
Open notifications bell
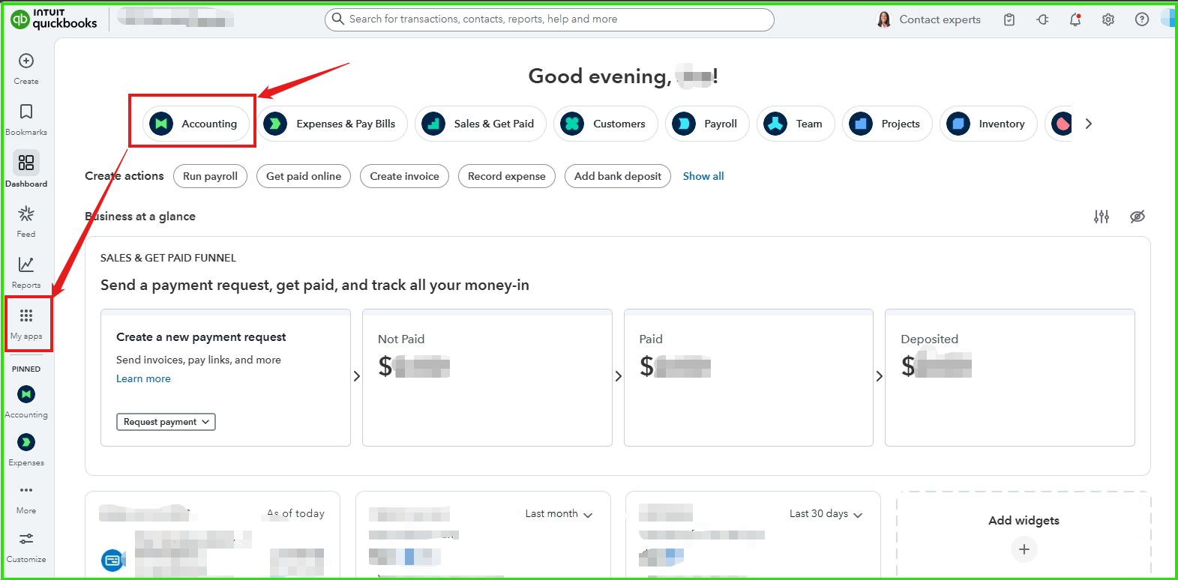pos(1075,19)
